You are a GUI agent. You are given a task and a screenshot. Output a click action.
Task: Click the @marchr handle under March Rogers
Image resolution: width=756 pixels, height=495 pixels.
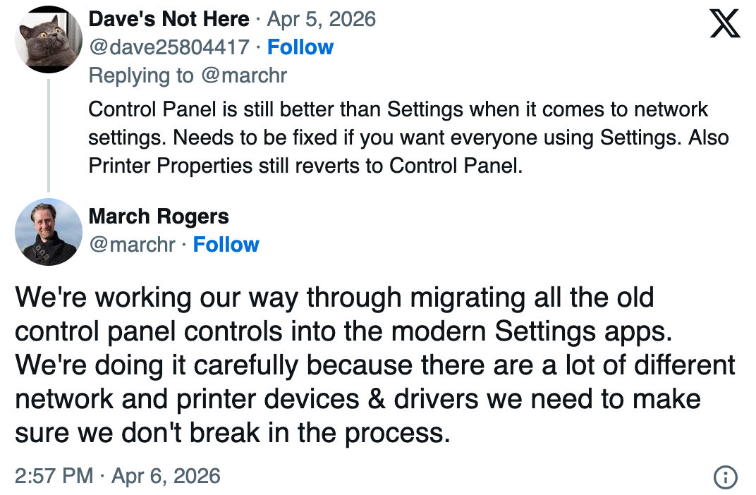pos(132,245)
